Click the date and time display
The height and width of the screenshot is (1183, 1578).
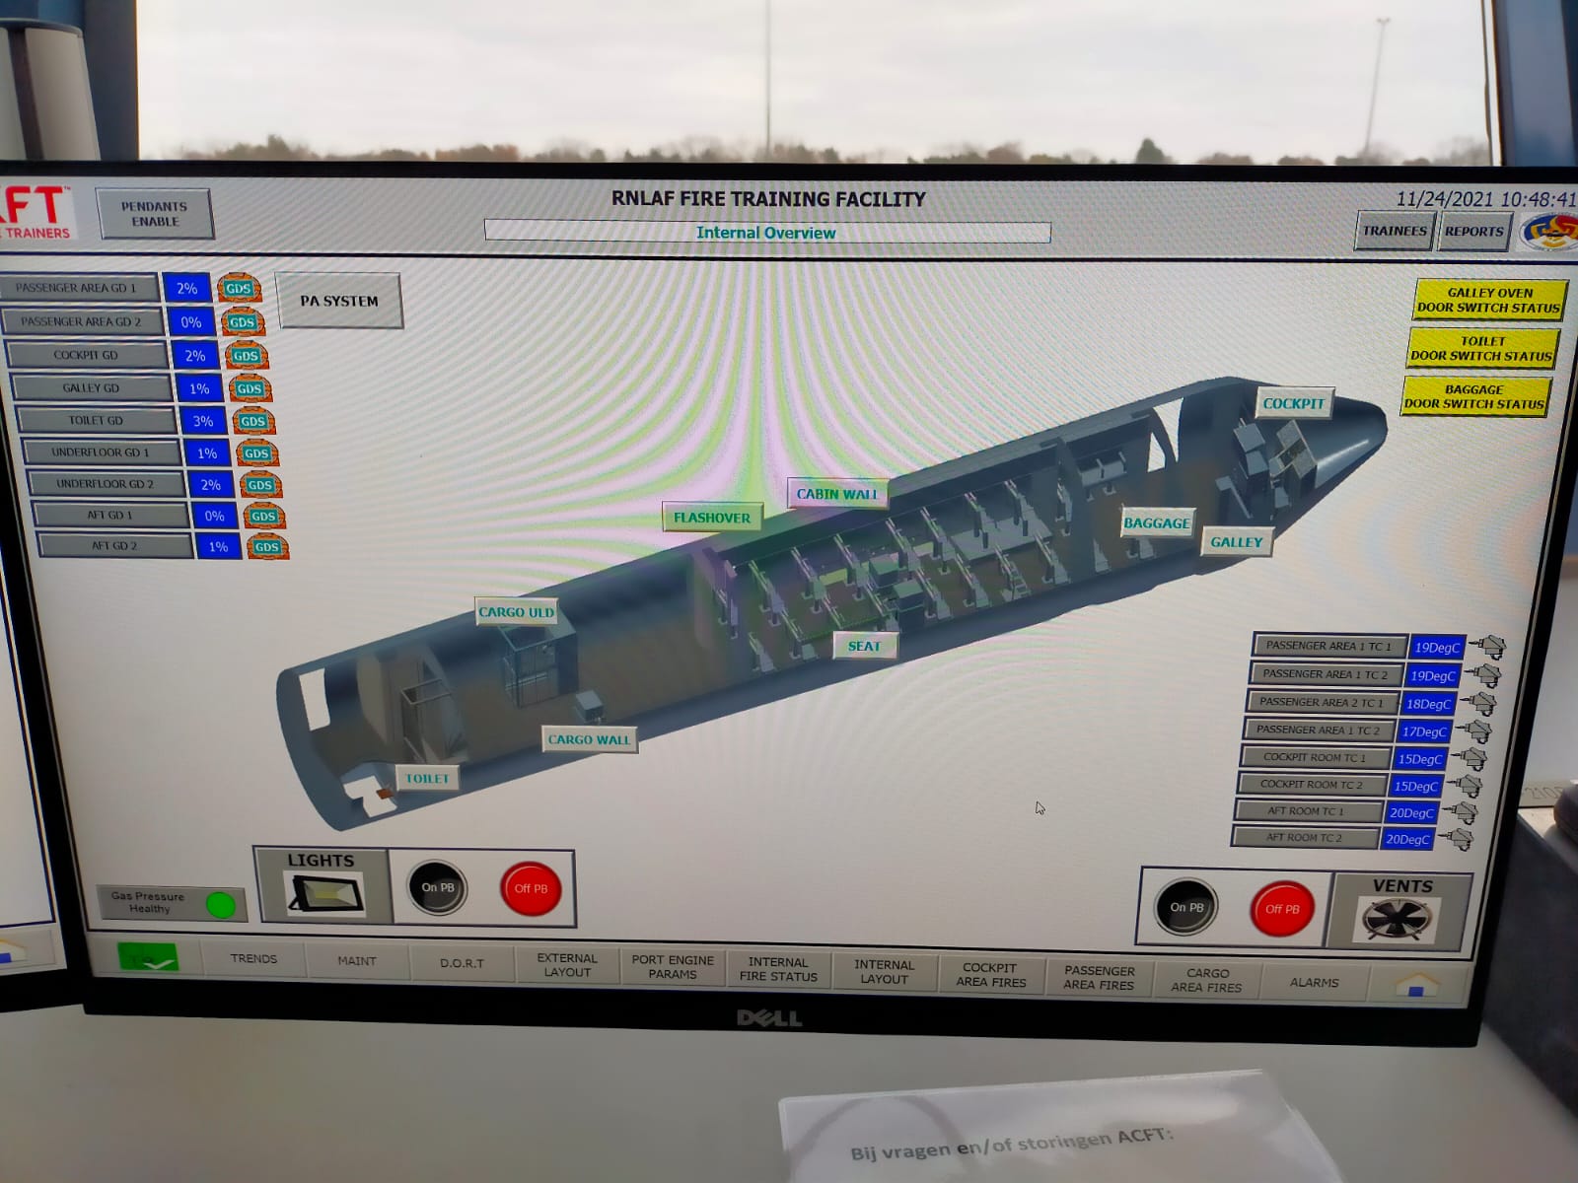(x=1485, y=199)
